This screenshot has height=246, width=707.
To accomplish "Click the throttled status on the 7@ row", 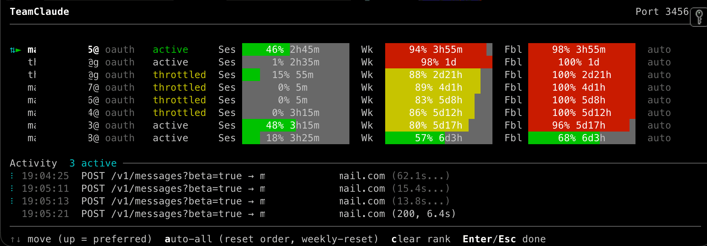I will [x=180, y=87].
